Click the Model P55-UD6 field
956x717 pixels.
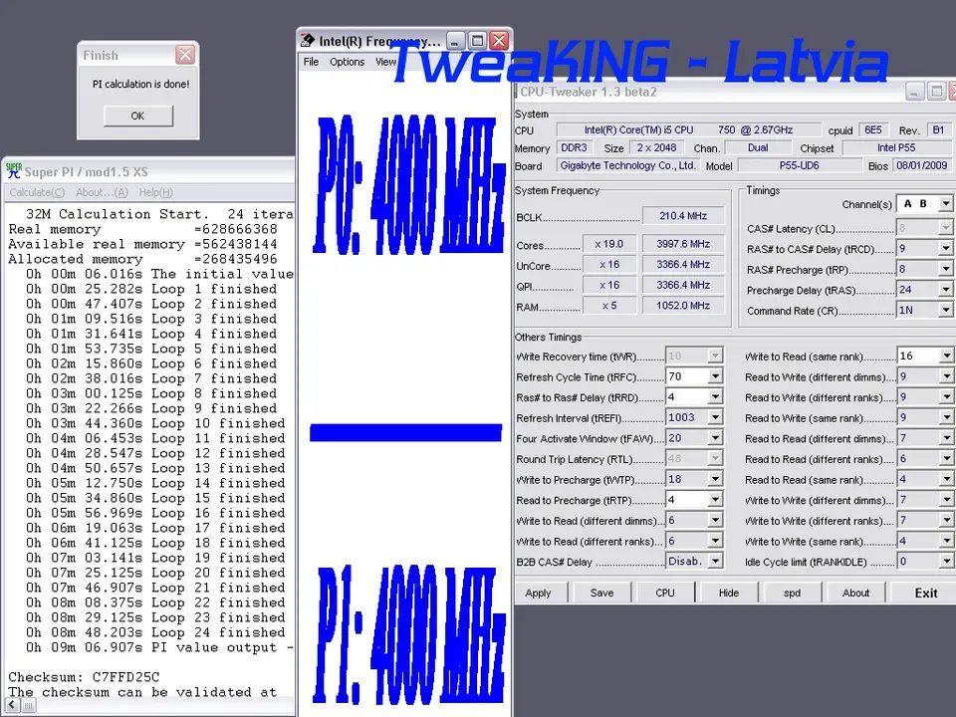click(x=799, y=165)
